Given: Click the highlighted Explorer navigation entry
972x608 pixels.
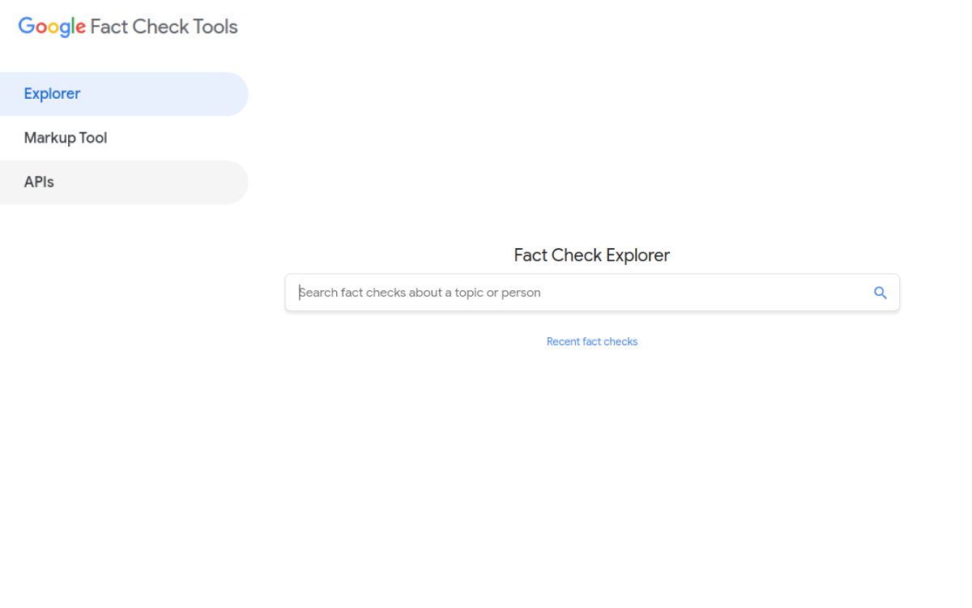Looking at the screenshot, I should [52, 93].
